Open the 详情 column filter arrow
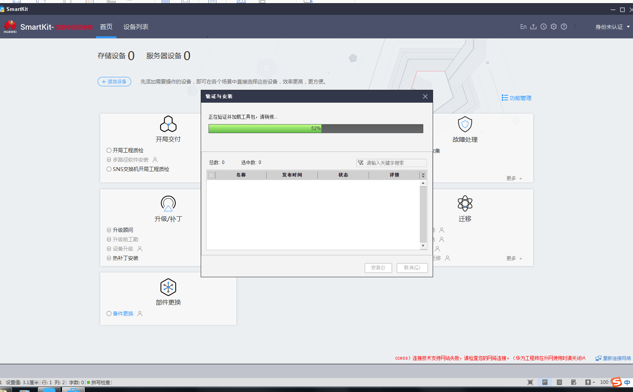 click(x=423, y=175)
